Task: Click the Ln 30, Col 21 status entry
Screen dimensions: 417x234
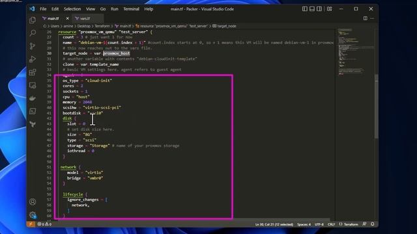Action: tap(274, 224)
